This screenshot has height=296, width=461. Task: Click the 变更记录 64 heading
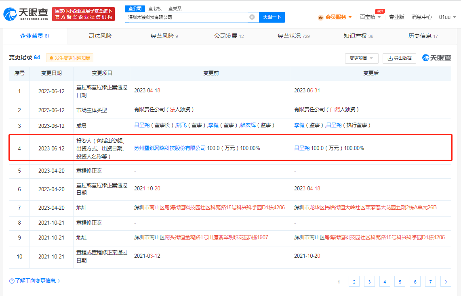pyautogui.click(x=24, y=58)
